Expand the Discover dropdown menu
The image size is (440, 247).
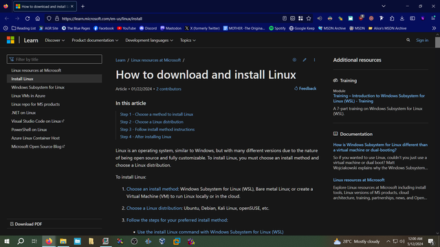click(55, 40)
